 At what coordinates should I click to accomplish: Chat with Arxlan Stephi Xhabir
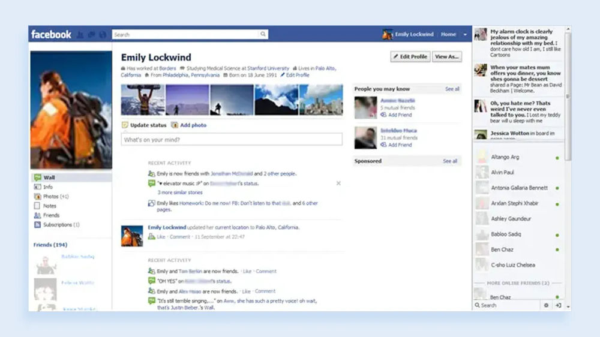click(x=518, y=203)
